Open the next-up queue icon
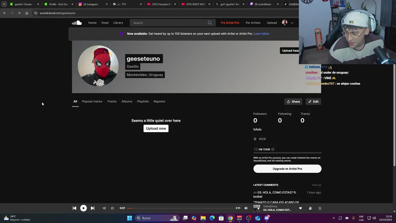 click(320, 208)
